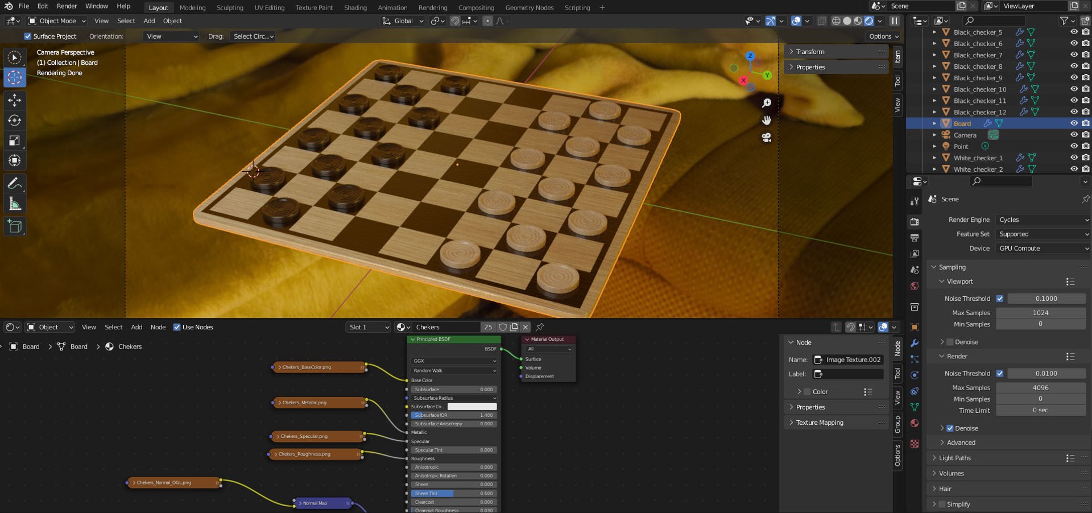Viewport: 1092px width, 513px height.
Task: Open the node editor Node menu
Action: [158, 327]
